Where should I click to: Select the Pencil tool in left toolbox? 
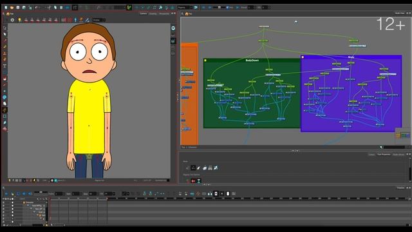(5, 47)
